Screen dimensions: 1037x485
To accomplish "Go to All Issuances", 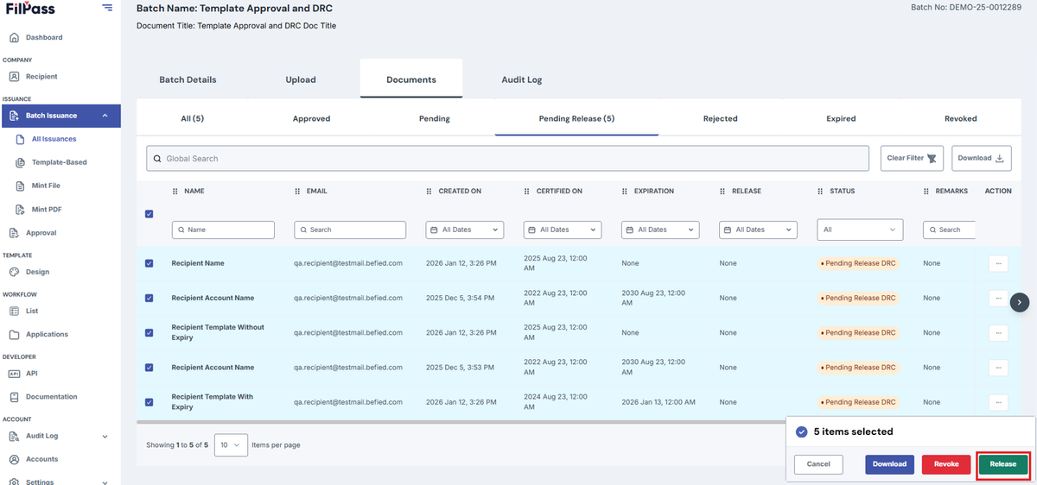I will pyautogui.click(x=54, y=139).
